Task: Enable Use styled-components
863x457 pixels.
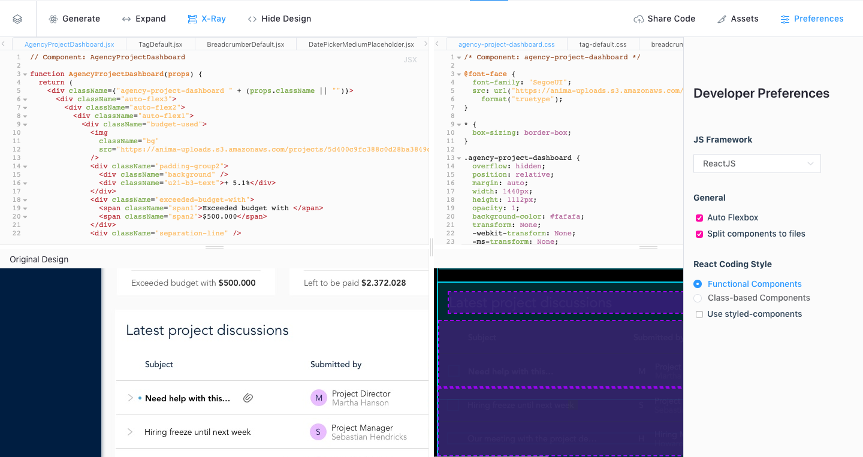Action: (699, 314)
